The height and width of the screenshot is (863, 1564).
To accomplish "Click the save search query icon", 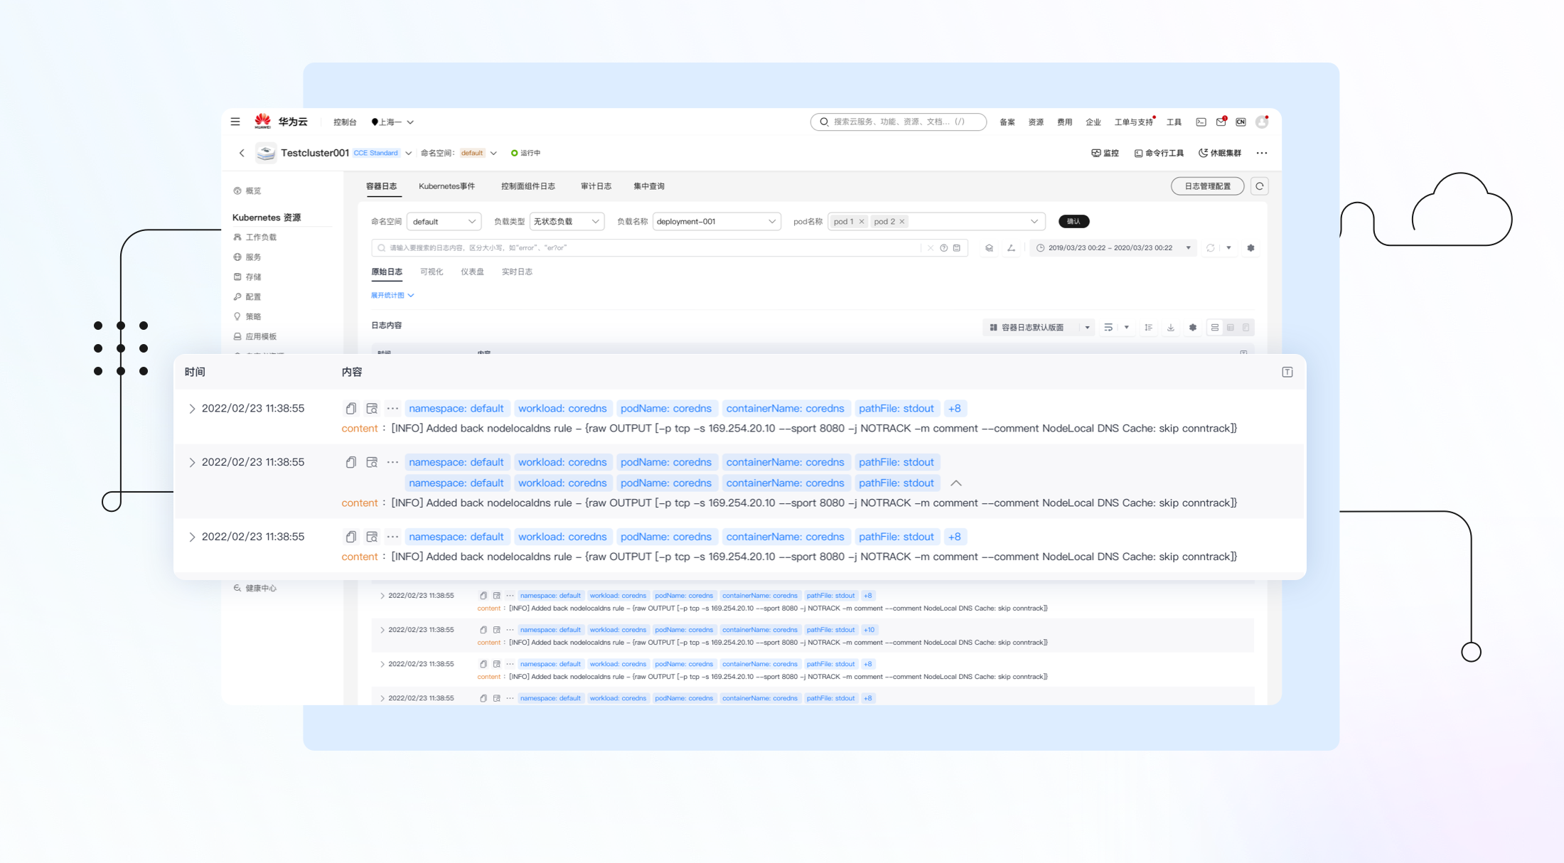I will coord(957,248).
